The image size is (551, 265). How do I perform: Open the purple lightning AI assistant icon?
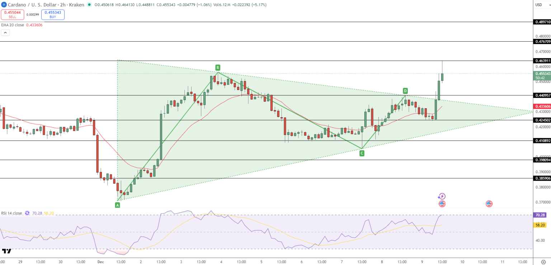[x=442, y=196]
